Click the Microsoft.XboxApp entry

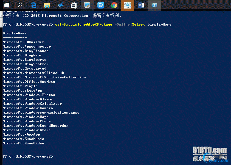click(21, 135)
